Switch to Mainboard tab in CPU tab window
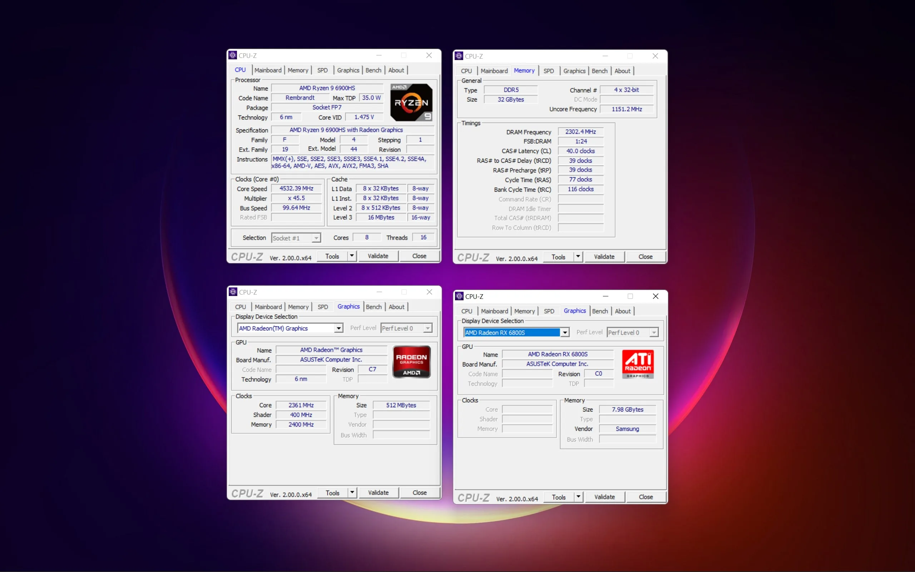 pos(268,70)
